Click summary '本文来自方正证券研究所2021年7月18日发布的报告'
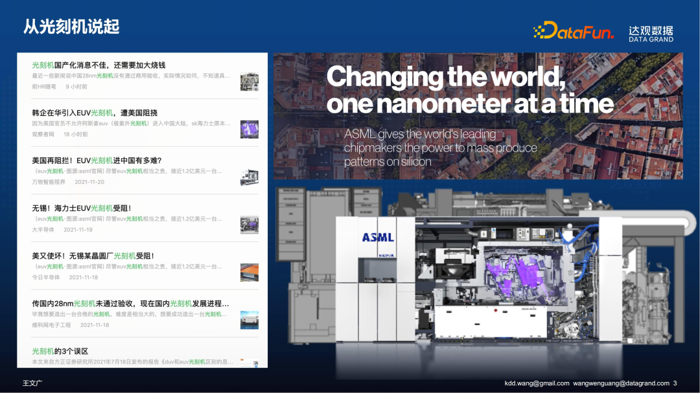700x393 pixels. tap(132, 362)
